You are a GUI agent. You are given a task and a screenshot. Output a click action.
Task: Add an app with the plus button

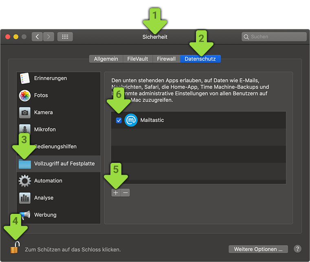(116, 193)
